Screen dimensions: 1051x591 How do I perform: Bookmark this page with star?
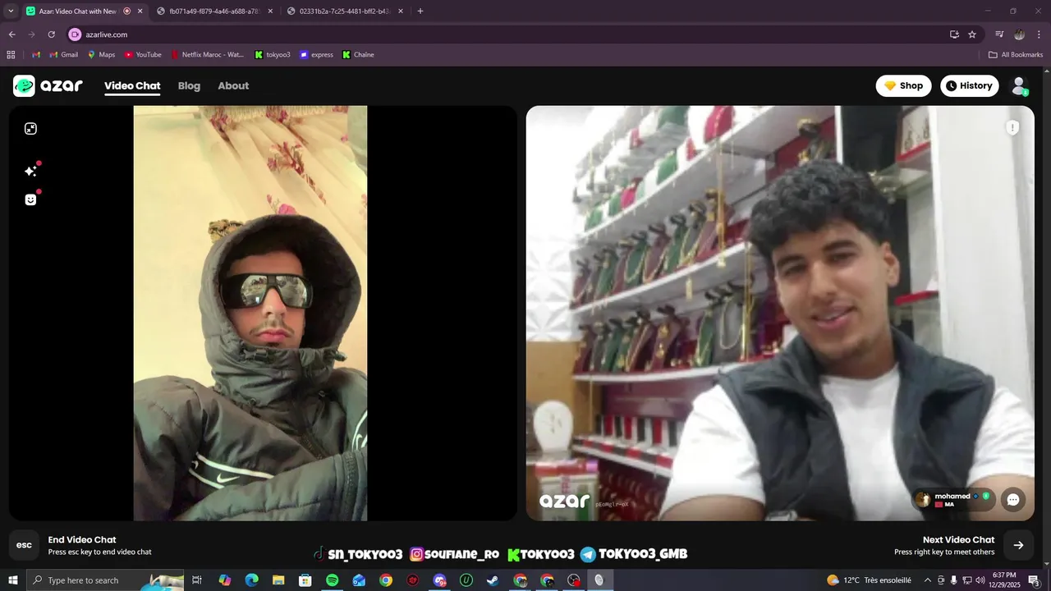click(972, 34)
